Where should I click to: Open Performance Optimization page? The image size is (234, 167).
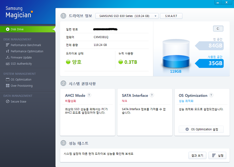tap(27, 51)
